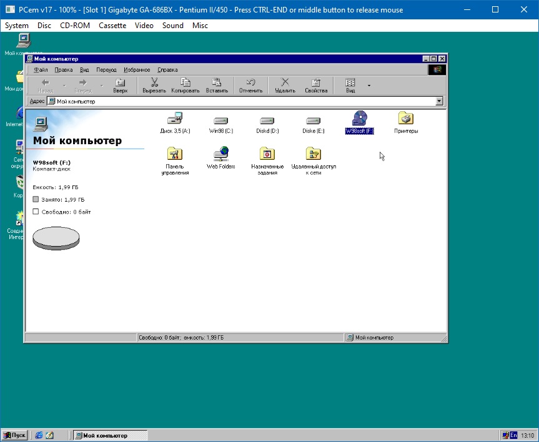Select the Удаленный доступ к сети icon
Viewport: 539px width, 442px height.
(314, 154)
